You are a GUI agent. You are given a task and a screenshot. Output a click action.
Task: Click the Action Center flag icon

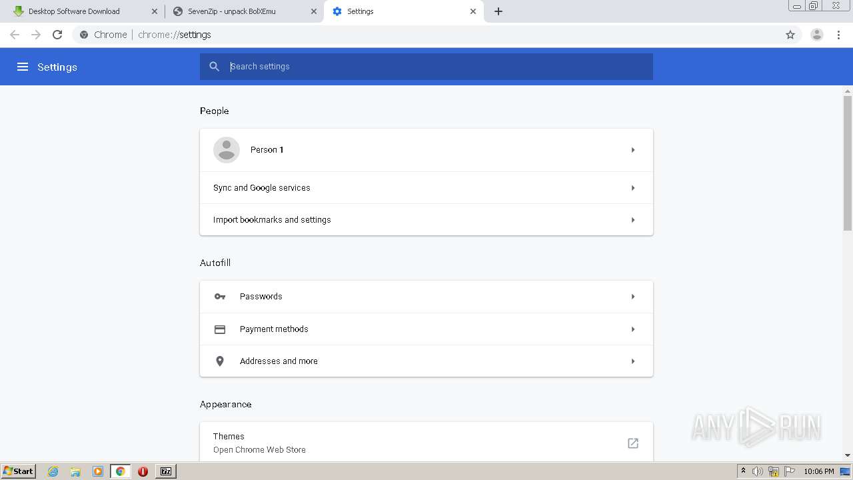[790, 471]
